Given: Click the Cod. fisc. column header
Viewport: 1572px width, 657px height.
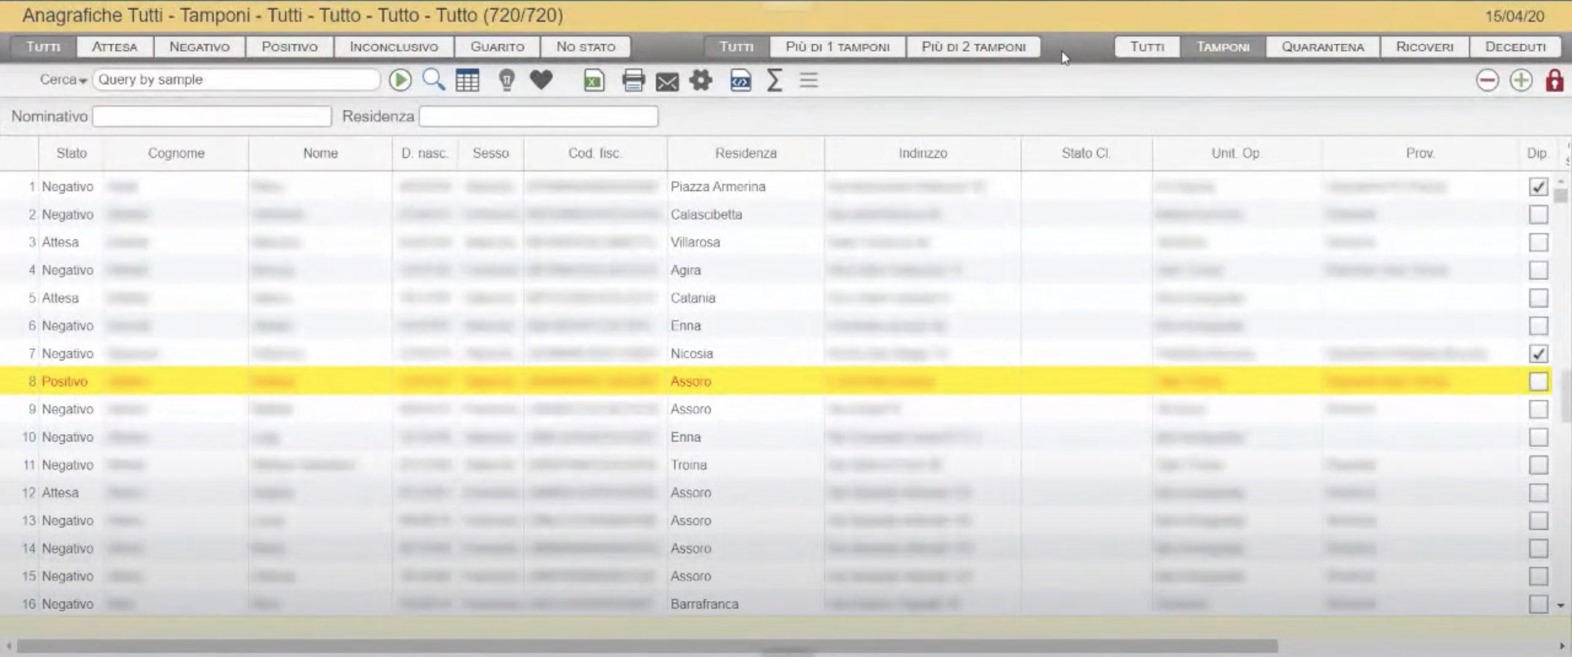Looking at the screenshot, I should coord(595,153).
